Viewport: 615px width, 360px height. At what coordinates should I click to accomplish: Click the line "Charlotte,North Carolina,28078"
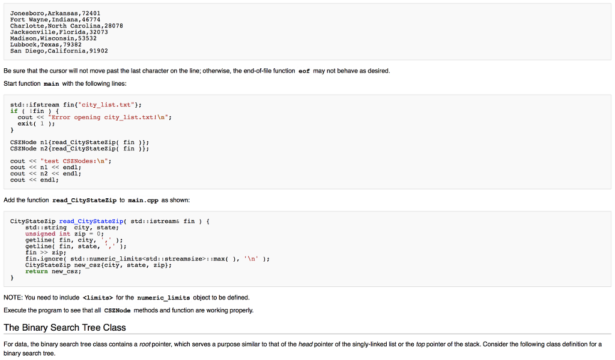pyautogui.click(x=67, y=26)
